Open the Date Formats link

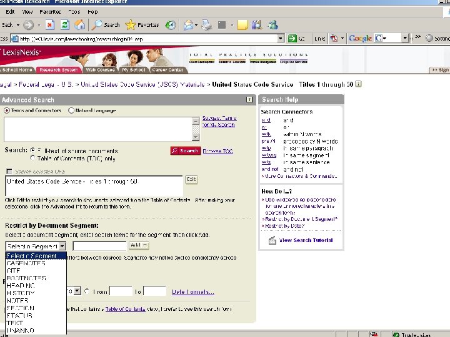[193, 291]
